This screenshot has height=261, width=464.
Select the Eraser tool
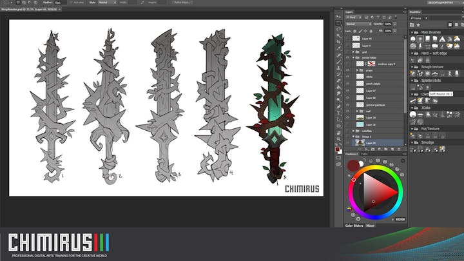click(x=338, y=81)
